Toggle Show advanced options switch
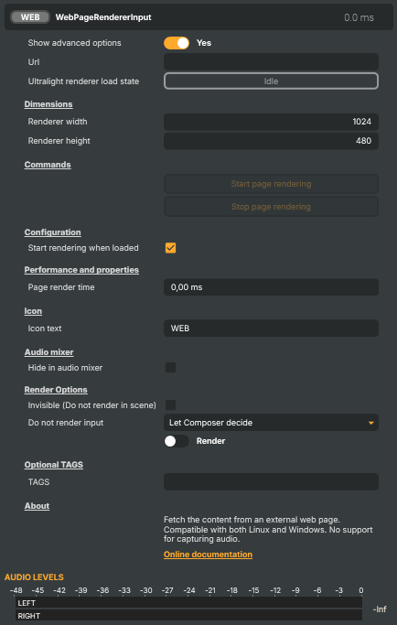The image size is (397, 625). coord(177,43)
